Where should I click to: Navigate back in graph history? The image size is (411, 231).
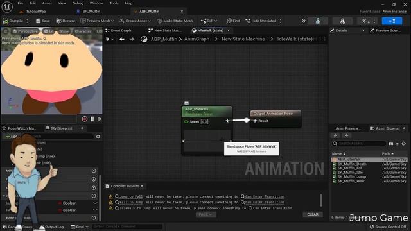pos(121,39)
